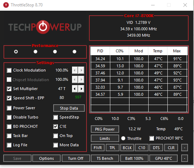Click the minus button beside CLR
The width and height of the screenshot is (194, 168).
tap(184, 148)
